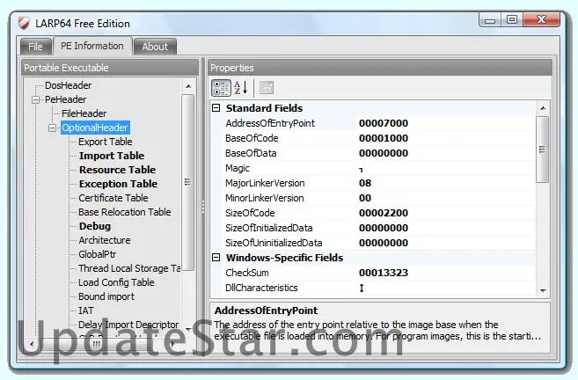Viewport: 578px width, 380px height.
Task: Open the About tab
Action: coord(155,47)
